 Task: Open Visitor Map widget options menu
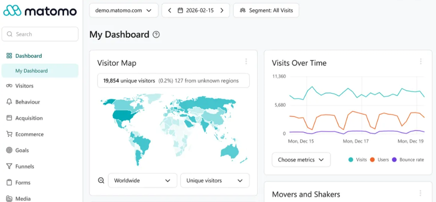[x=246, y=61]
